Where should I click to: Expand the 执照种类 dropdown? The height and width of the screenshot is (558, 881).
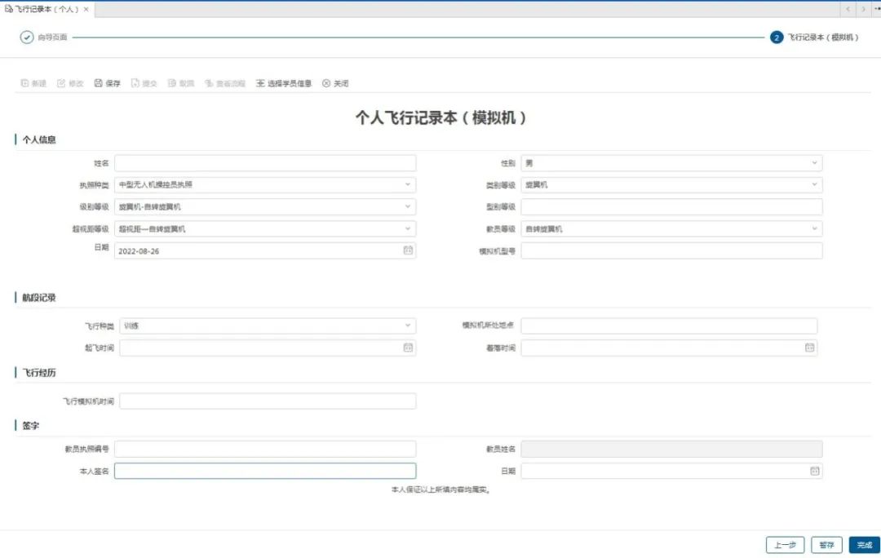click(x=408, y=184)
